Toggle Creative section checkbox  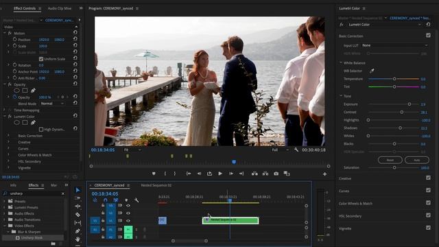tap(428, 178)
